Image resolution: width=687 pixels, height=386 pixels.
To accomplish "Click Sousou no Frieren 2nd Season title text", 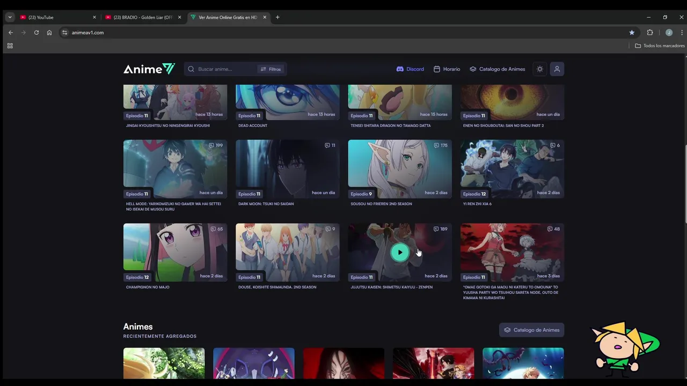I will (x=381, y=204).
